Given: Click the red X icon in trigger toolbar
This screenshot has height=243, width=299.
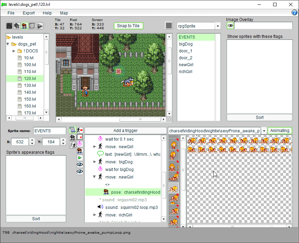Looking at the screenshot, I should tap(80, 137).
